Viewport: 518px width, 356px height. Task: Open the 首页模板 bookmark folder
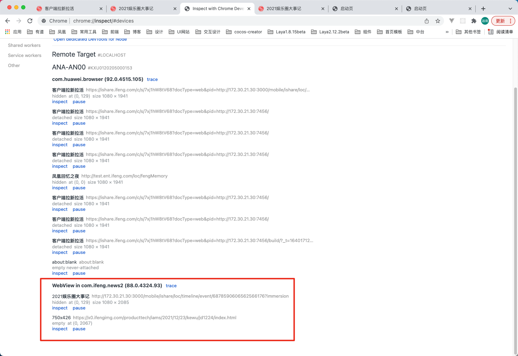[390, 32]
